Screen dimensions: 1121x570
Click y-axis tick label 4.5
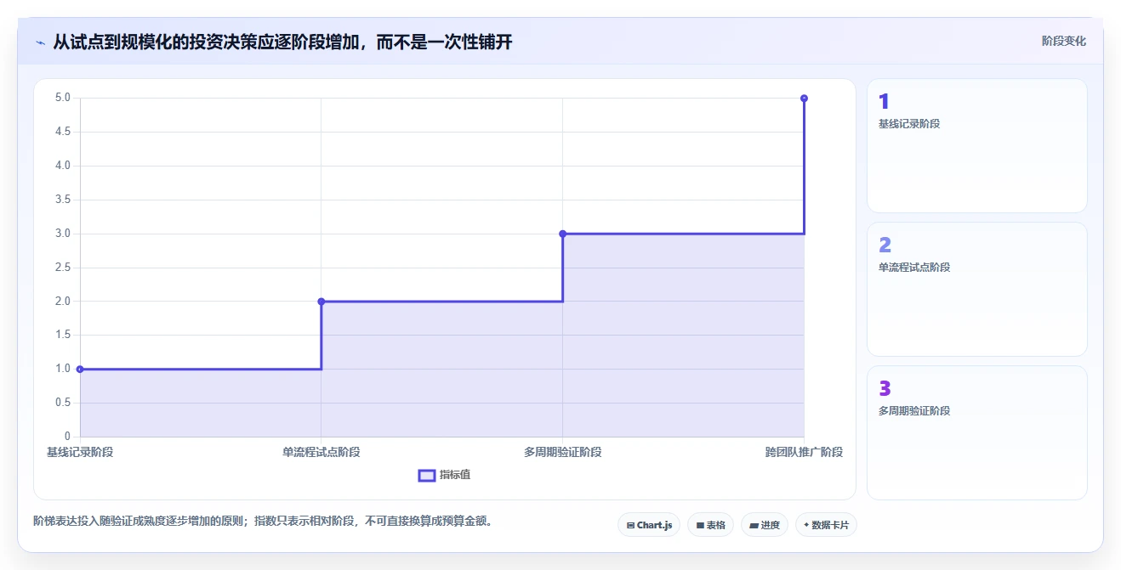(x=63, y=132)
